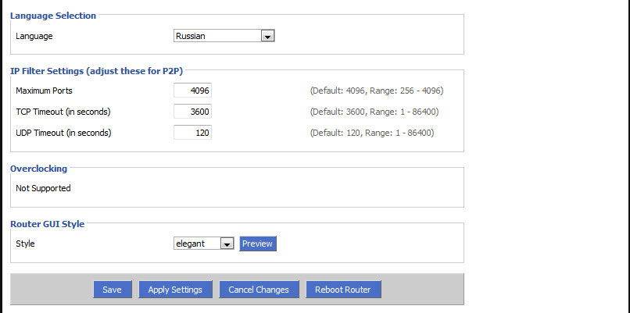Click the Language field label
Screen dimensions: 630x313
click(x=34, y=36)
